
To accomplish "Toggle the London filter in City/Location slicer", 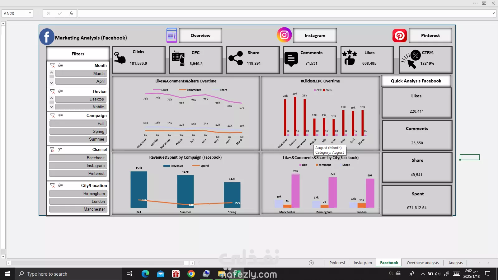I will tap(78, 201).
